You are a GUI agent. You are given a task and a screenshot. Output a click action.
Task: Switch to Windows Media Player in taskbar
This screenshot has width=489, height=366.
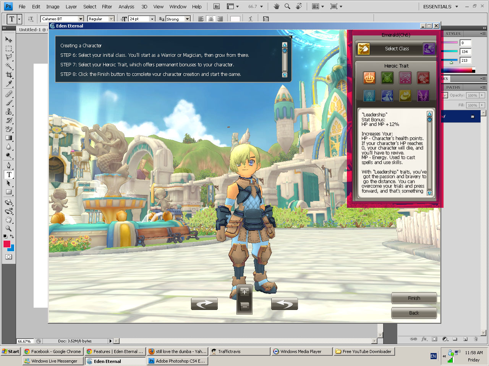pos(302,352)
